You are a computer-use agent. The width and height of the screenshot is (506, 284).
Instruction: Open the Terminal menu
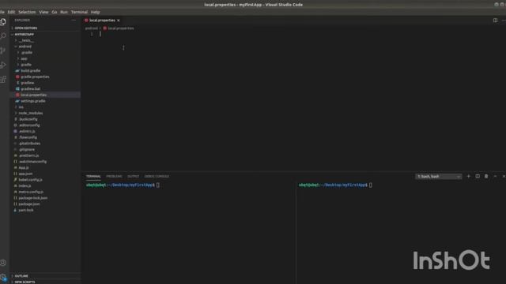point(79,12)
